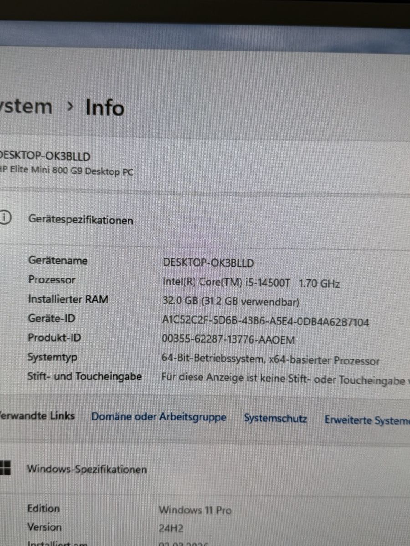Click the Info breadcrumb heading
The height and width of the screenshot is (546, 410).
point(105,108)
